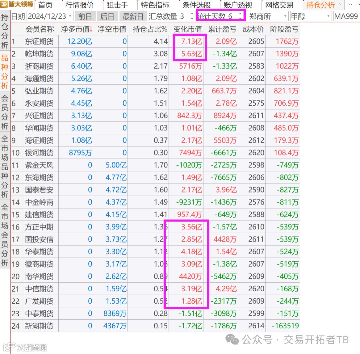The image size is (360, 354).
Task: Sort by 净多市值 column header
Action: pos(77,29)
